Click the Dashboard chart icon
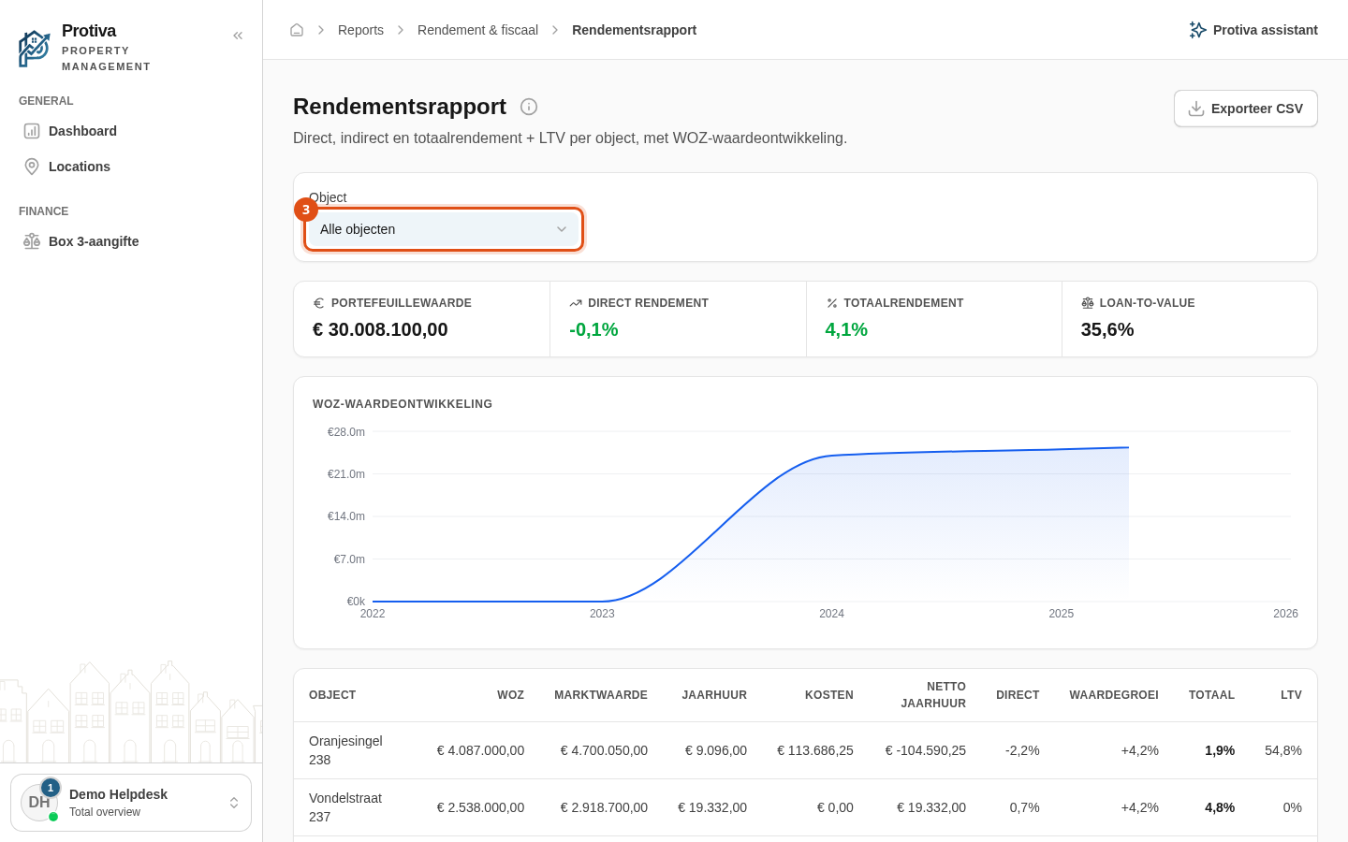 point(32,131)
